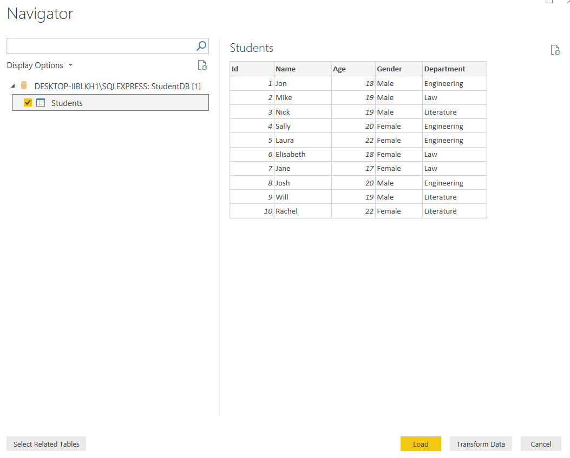The height and width of the screenshot is (458, 570).
Task: Click the Literature cell in Nick's row
Action: click(455, 112)
